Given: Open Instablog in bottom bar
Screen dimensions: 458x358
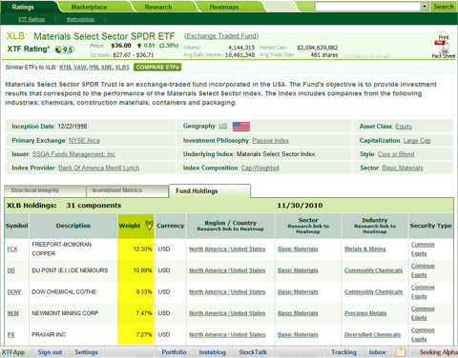Looking at the screenshot, I should point(212,352).
